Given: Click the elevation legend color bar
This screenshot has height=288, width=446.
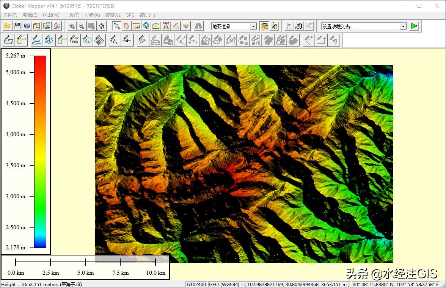Looking at the screenshot, I should (x=40, y=151).
